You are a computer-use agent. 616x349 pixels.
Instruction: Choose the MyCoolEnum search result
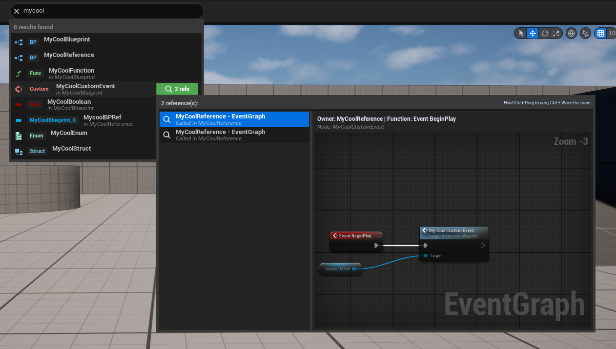[69, 134]
